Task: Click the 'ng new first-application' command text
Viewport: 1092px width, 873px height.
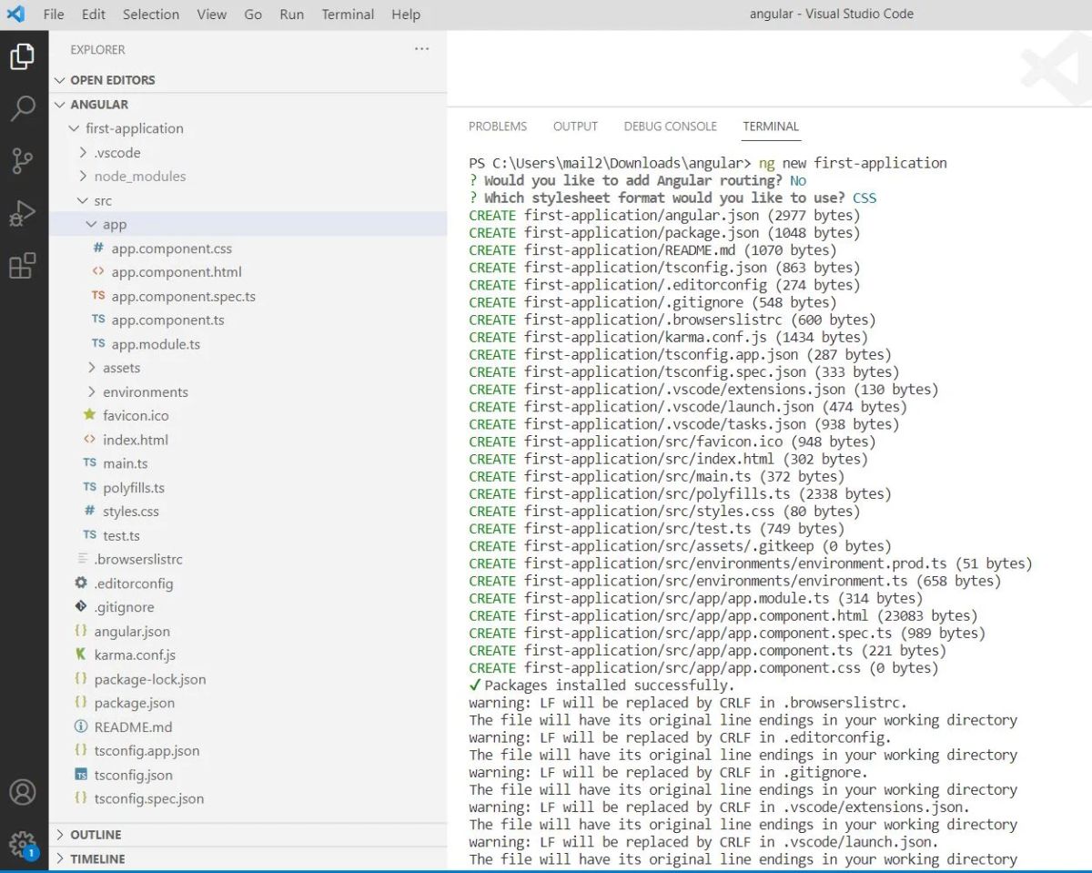Action: [854, 163]
